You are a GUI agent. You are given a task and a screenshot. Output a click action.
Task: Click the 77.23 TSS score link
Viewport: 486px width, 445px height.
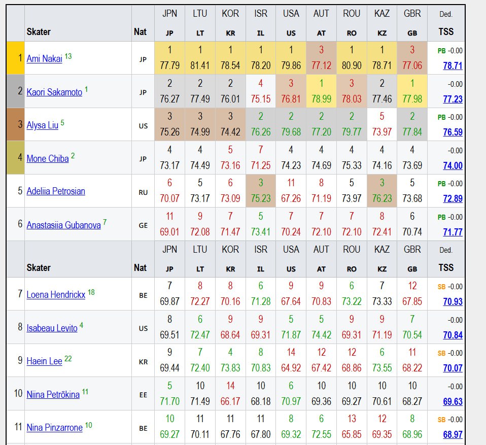(453, 99)
